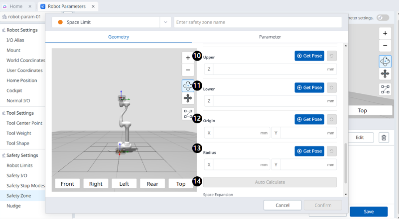Click the fit-to-view icon in dialog preview

click(188, 114)
